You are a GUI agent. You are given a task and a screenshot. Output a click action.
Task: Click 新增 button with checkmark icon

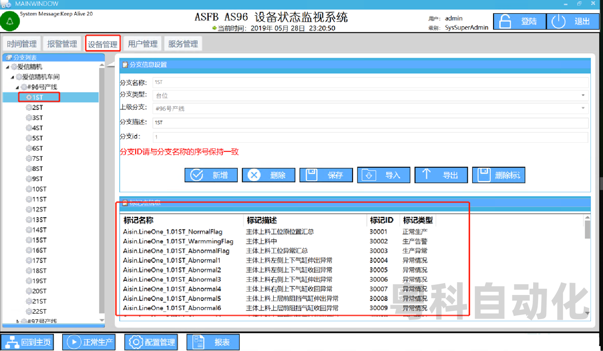[x=211, y=175]
